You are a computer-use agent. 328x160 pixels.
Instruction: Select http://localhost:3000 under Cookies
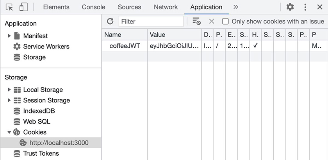pos(59,143)
